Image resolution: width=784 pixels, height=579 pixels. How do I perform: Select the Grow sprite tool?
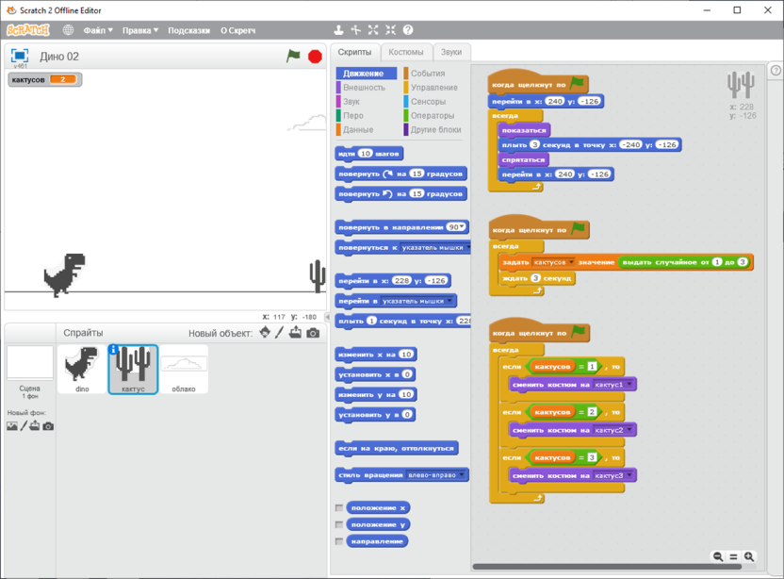click(x=373, y=30)
